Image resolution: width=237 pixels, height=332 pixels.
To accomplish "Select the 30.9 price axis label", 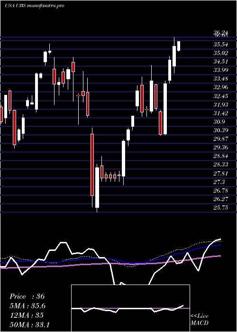I will coord(219,122).
